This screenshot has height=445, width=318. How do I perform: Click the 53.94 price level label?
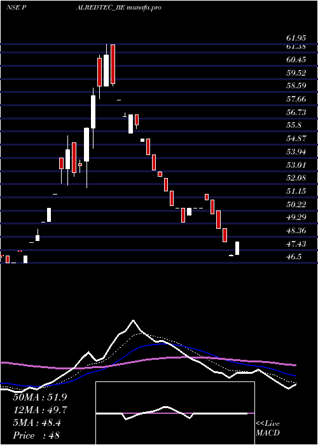pos(296,152)
